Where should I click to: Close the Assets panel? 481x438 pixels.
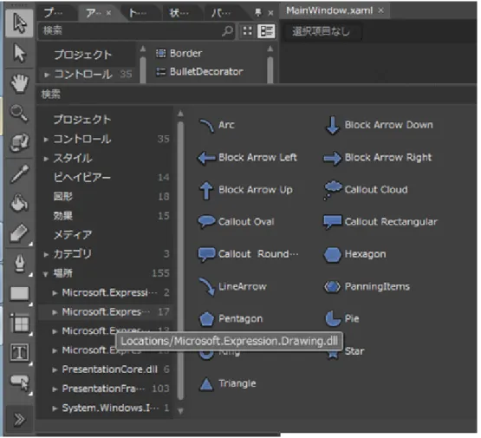pos(270,13)
